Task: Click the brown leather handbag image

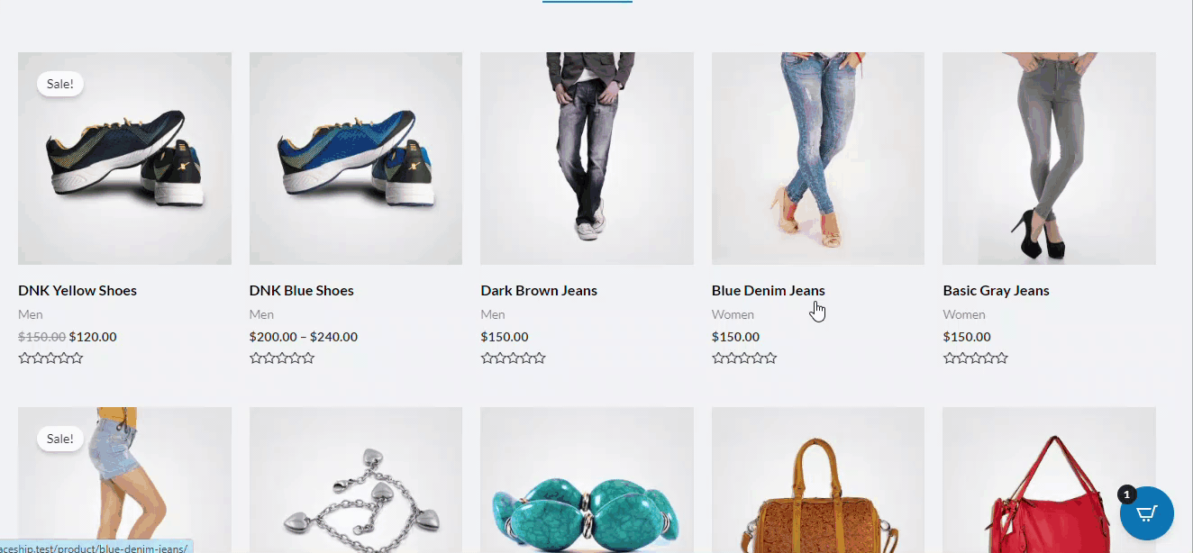Action: coord(818,480)
